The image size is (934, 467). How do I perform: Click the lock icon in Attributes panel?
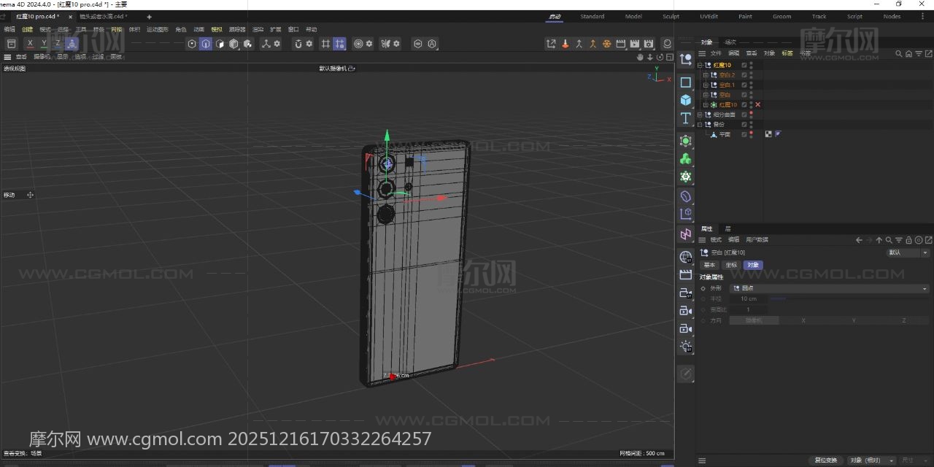[x=908, y=240]
